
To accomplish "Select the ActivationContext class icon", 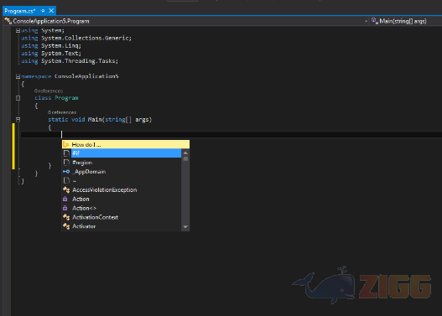I will point(66,217).
